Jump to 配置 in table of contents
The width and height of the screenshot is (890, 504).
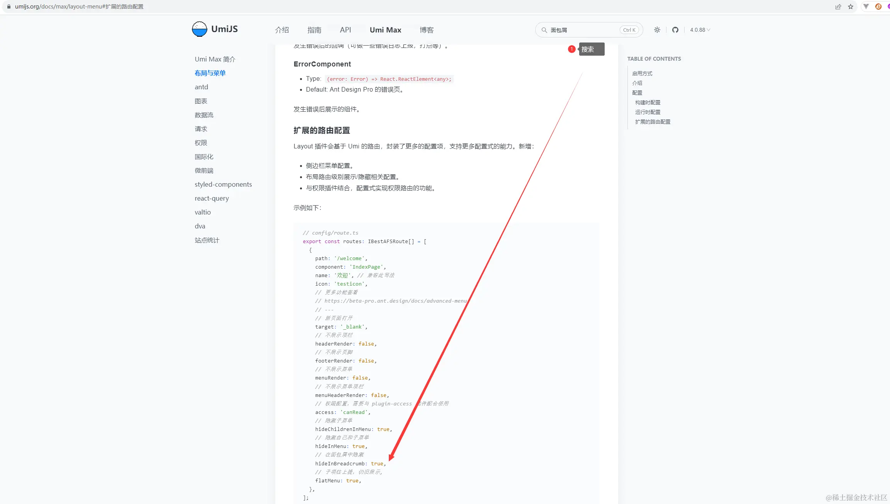[637, 93]
